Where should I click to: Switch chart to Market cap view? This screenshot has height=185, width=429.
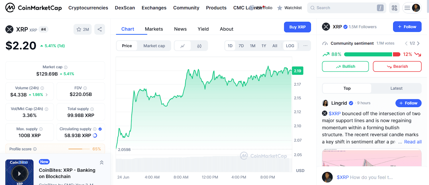coord(154,46)
